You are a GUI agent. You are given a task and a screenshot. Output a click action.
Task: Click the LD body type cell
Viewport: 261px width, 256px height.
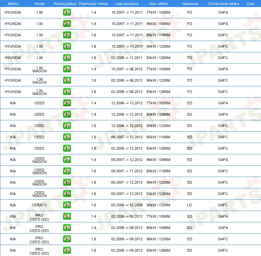point(190,205)
